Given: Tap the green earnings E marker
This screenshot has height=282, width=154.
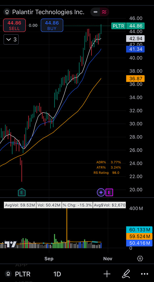Looking at the screenshot, I should 22,192.
